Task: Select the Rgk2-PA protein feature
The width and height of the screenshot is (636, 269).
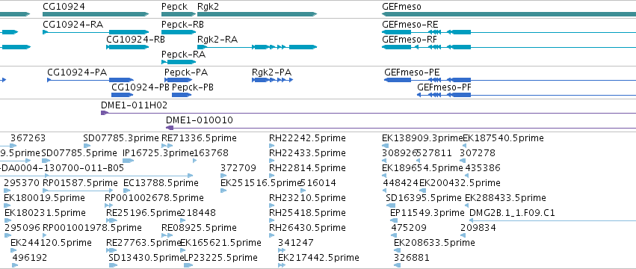Action: pyautogui.click(x=272, y=80)
